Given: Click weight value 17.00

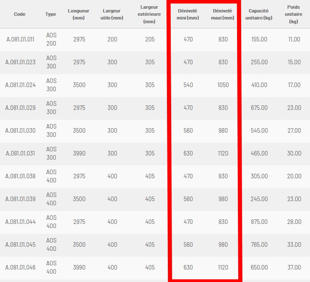Looking at the screenshot, I should click(x=294, y=85).
